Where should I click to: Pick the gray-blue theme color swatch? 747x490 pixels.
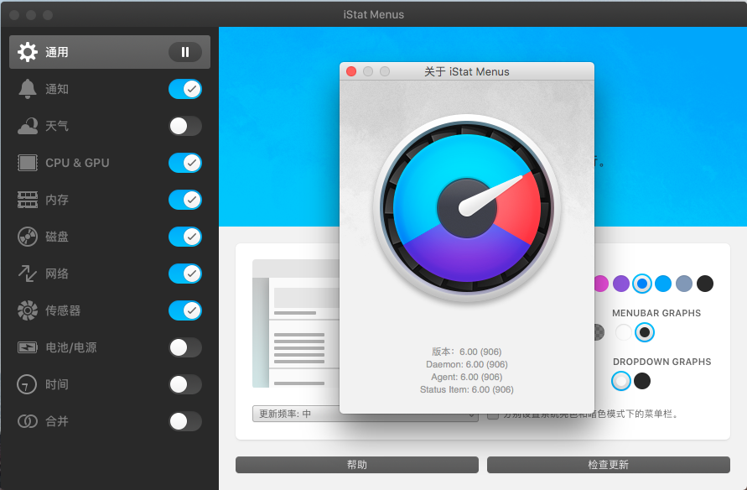(684, 284)
